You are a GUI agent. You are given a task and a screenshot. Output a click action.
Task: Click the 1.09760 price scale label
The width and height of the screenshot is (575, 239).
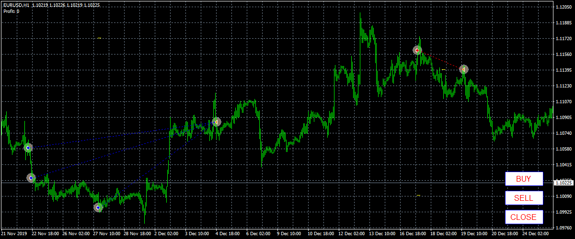click(564, 228)
